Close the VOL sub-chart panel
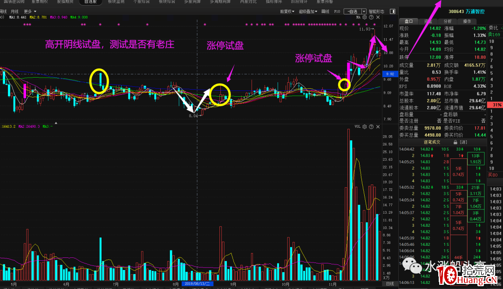This screenshot has width=503, height=289. pyautogui.click(x=378, y=127)
